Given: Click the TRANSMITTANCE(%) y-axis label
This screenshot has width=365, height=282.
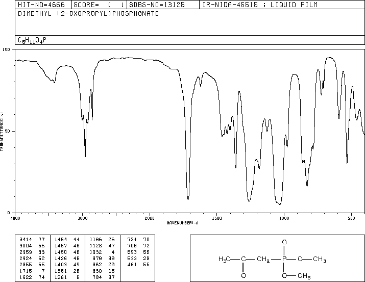Looking at the screenshot, I should (x=2, y=132).
